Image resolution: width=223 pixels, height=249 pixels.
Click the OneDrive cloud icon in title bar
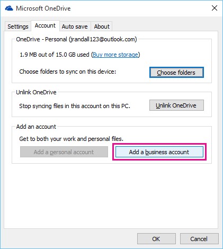(9, 8)
